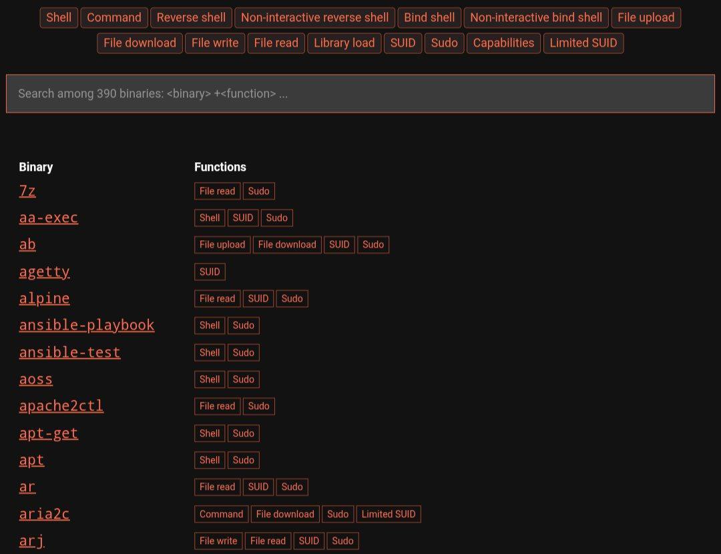The height and width of the screenshot is (554, 721).
Task: Open the apt-get binary page
Action: click(x=48, y=433)
